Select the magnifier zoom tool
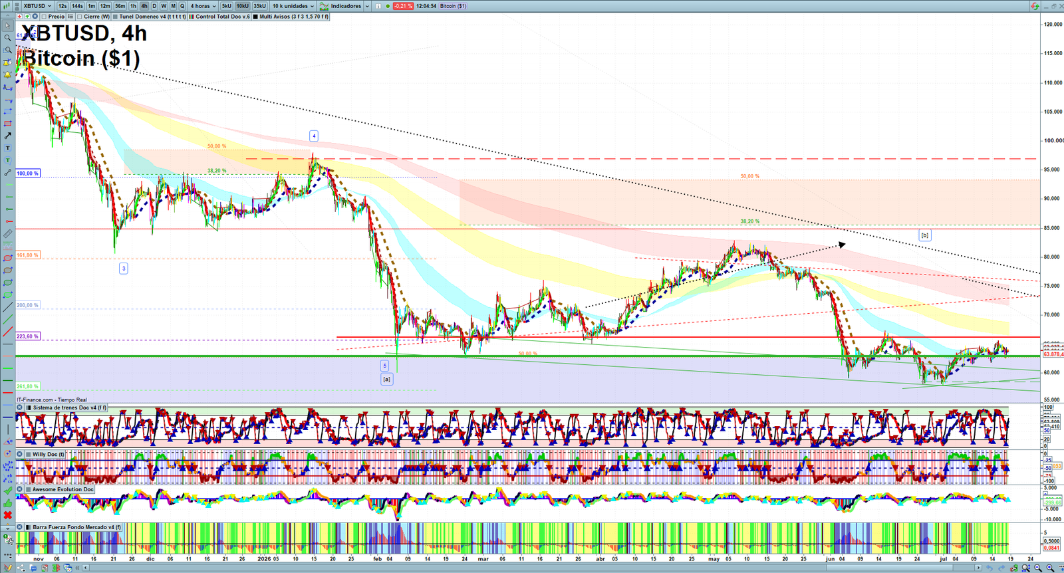Screen dimensions: 1064x573 pos(7,37)
